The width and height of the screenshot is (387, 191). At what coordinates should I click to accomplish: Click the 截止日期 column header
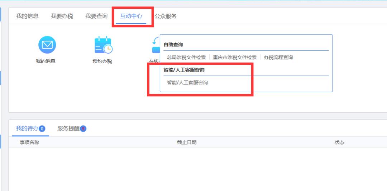tap(187, 142)
